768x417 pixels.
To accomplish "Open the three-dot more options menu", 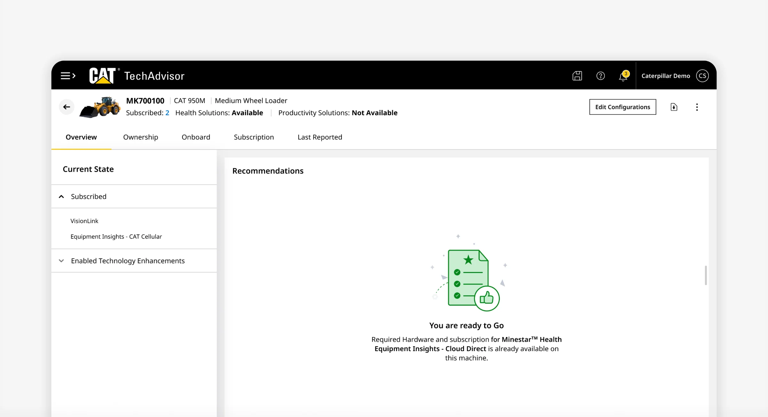I will pos(697,107).
